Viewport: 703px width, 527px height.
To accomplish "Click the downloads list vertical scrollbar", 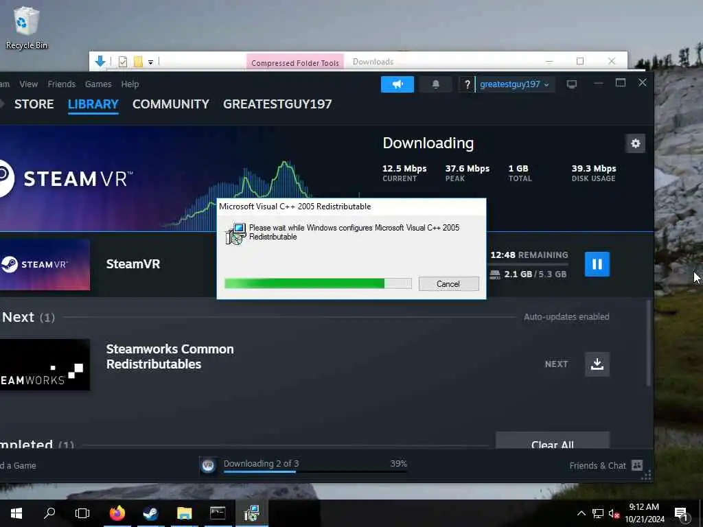I will pos(648,343).
